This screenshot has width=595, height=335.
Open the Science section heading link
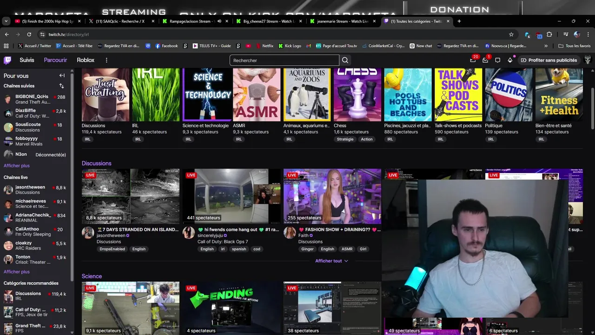[x=92, y=276]
